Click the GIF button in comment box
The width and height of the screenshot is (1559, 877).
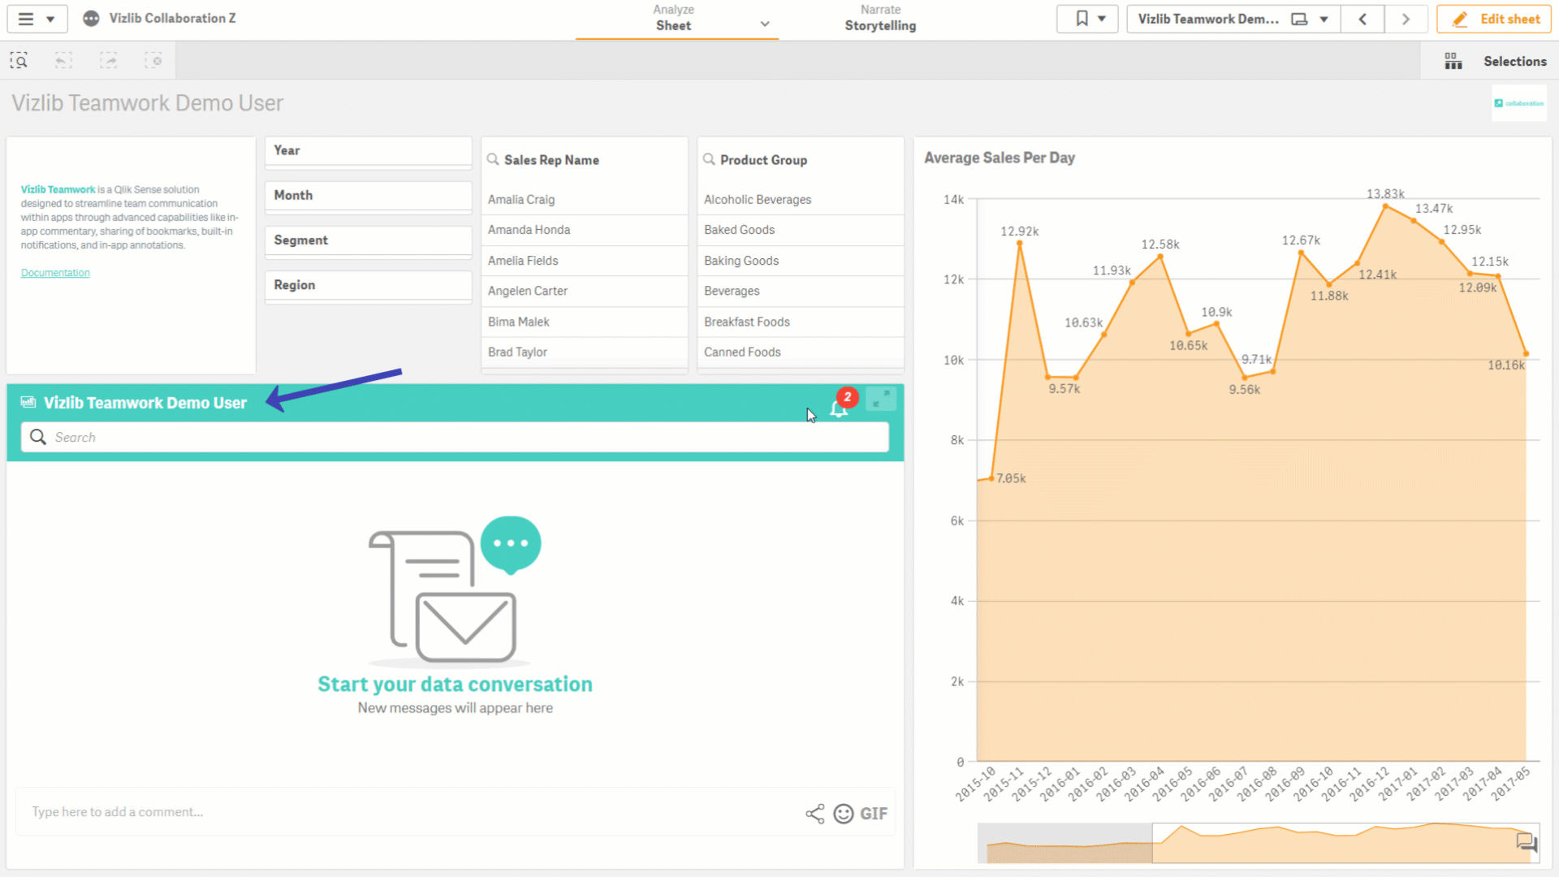pos(874,814)
